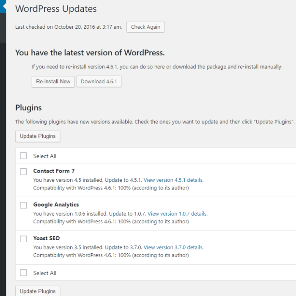Click the re-install version 4.6.1 instruction text
This screenshot has height=296, width=296.
pos(157,67)
